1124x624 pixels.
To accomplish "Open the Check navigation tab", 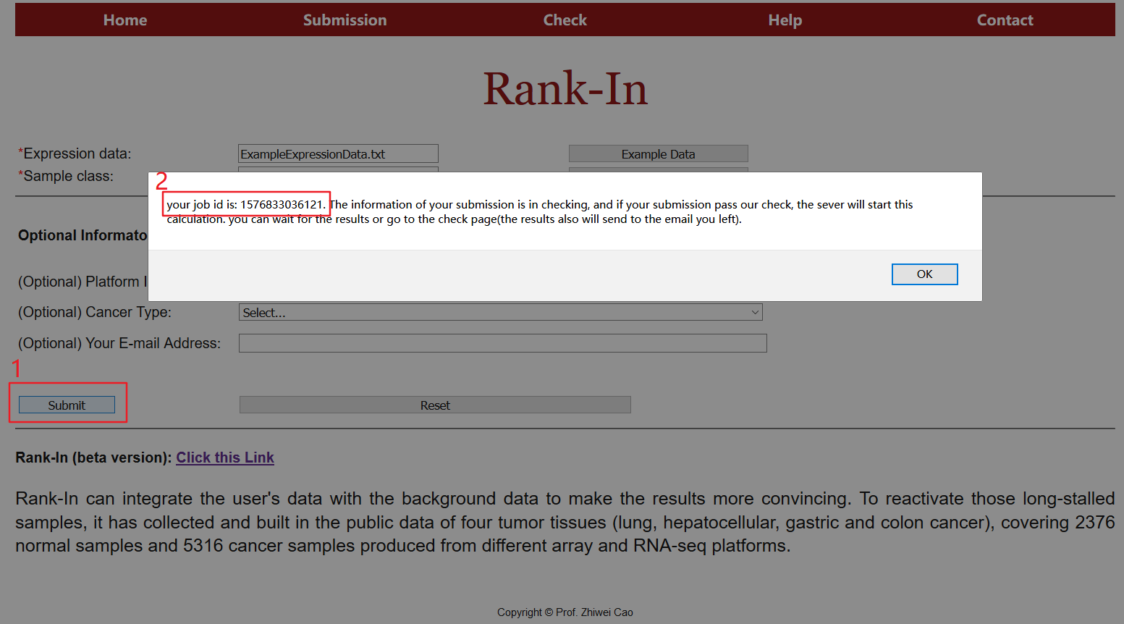I will tap(565, 20).
